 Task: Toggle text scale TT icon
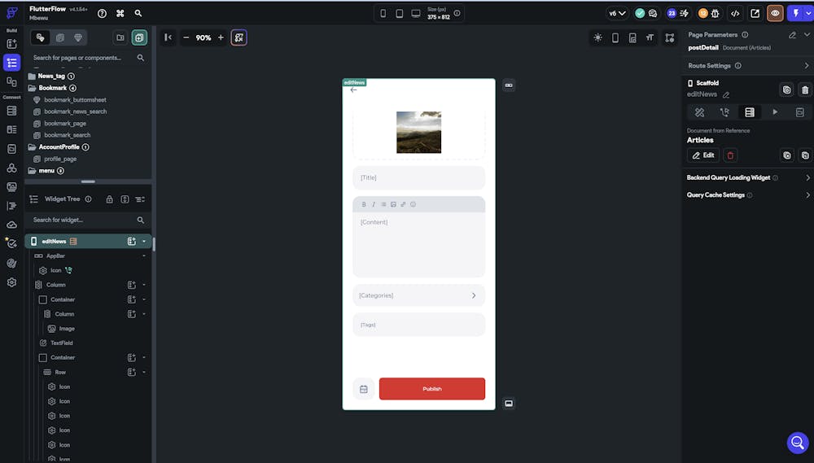(650, 38)
